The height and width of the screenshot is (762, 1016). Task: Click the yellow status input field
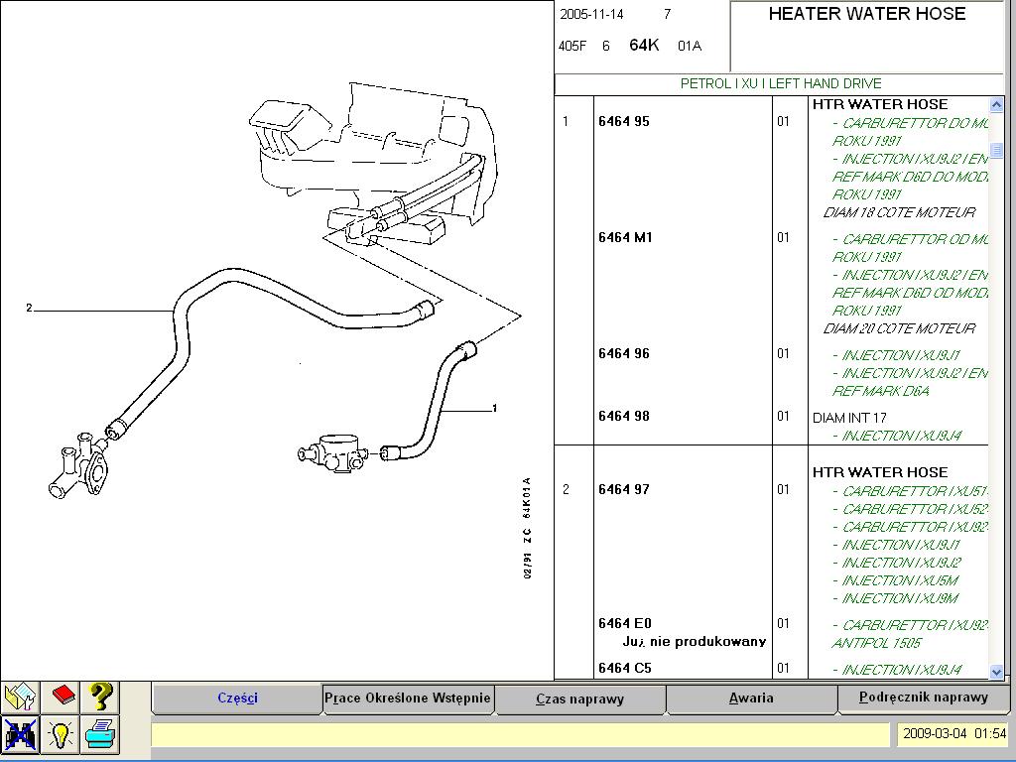click(x=520, y=735)
